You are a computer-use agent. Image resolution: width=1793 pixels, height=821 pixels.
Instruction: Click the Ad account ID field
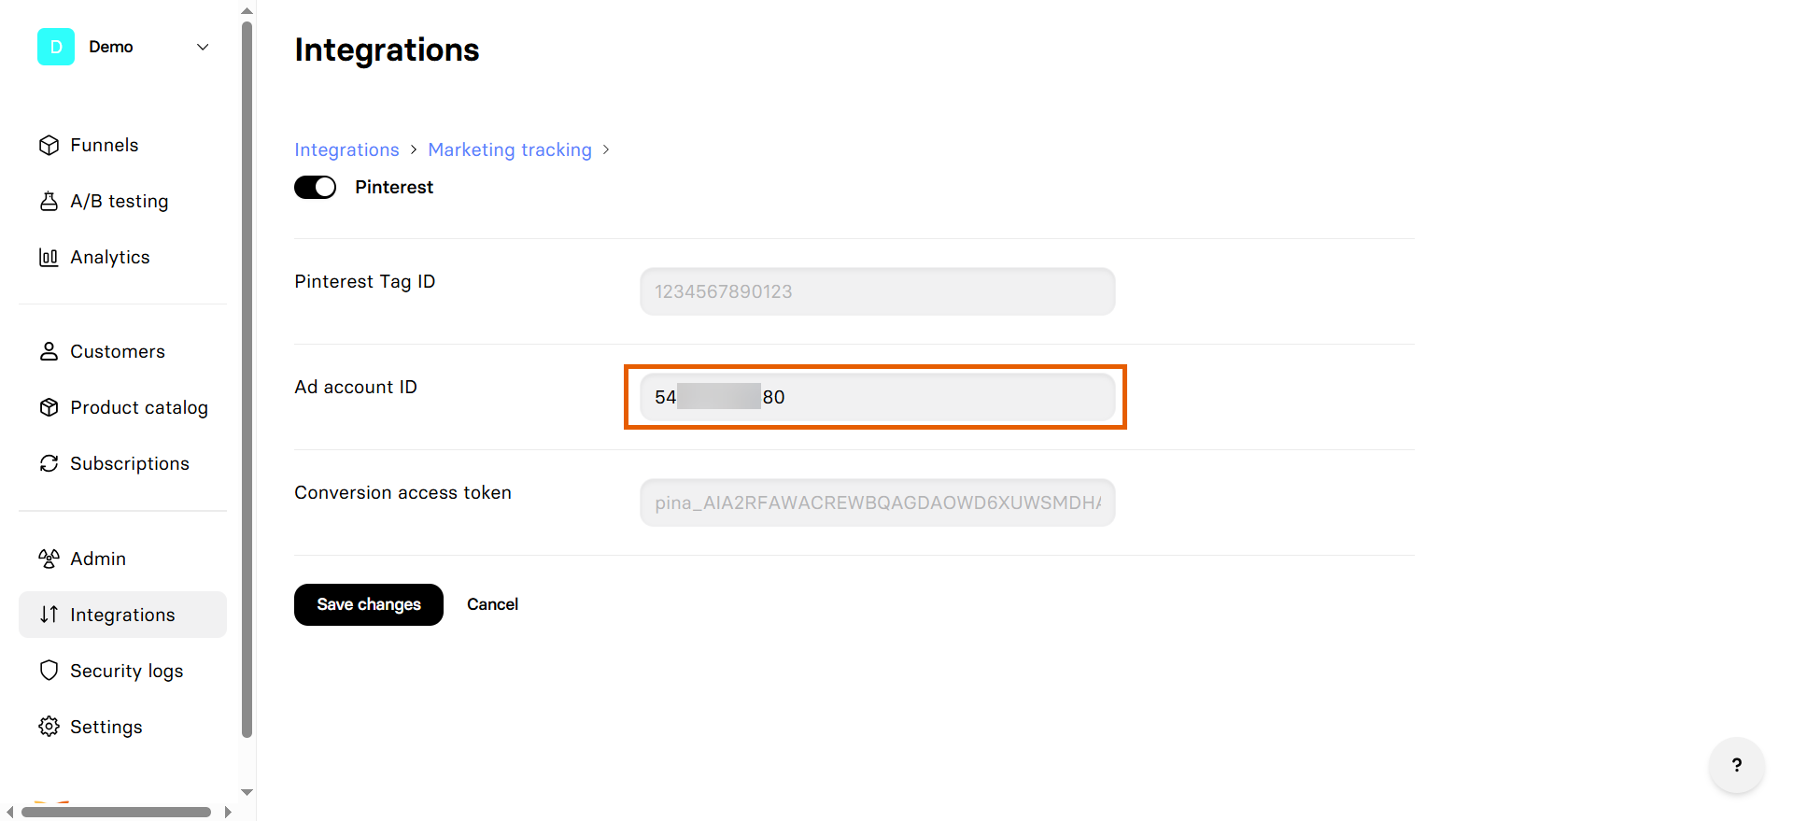pos(877,397)
